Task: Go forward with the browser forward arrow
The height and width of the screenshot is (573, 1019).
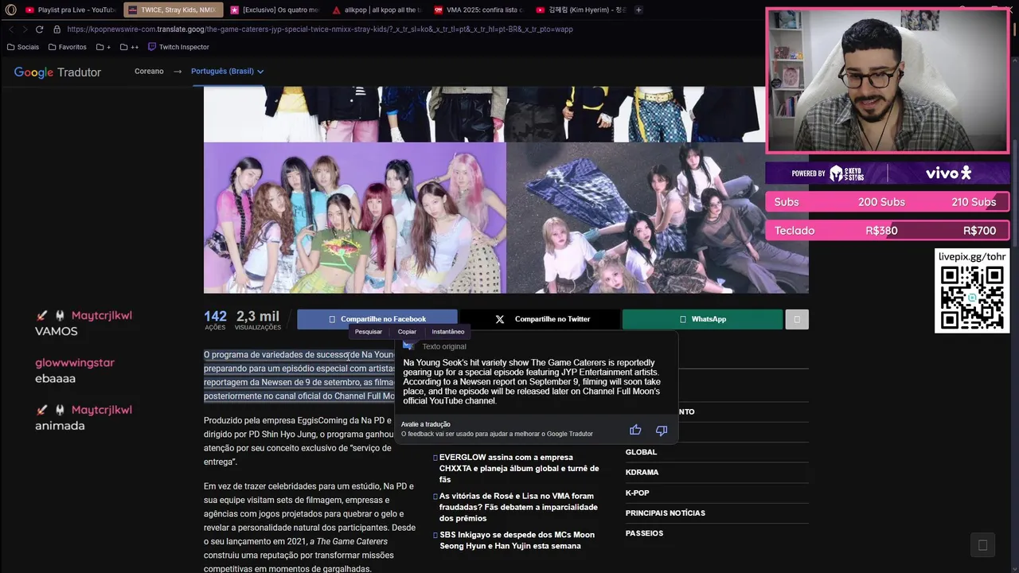Action: 25,29
